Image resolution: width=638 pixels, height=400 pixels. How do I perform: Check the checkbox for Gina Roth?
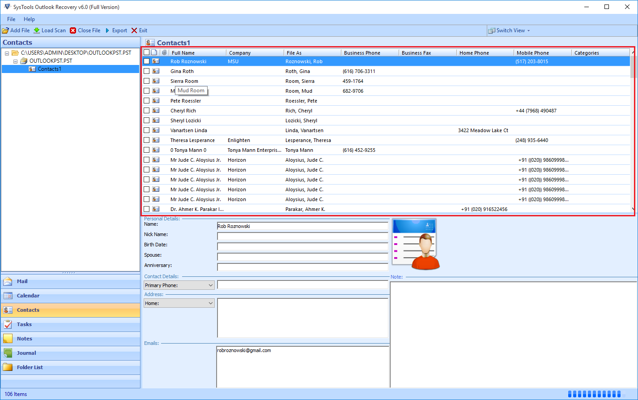(146, 71)
